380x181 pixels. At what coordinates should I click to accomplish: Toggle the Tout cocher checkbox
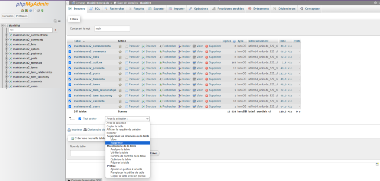pos(80,119)
